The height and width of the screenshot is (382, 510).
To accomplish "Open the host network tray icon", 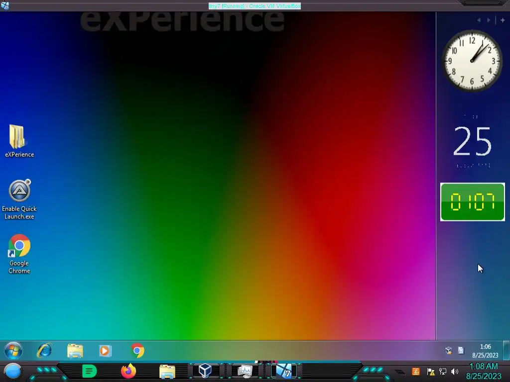I will point(443,372).
